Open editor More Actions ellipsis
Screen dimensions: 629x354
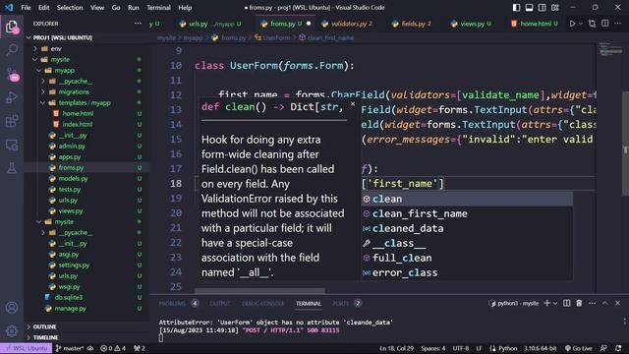coord(618,24)
